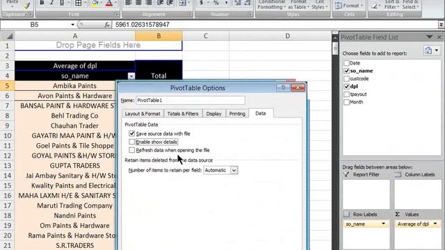Open so_name dropdown in Row Labels area
The height and width of the screenshot is (250, 445).
coord(383,224)
